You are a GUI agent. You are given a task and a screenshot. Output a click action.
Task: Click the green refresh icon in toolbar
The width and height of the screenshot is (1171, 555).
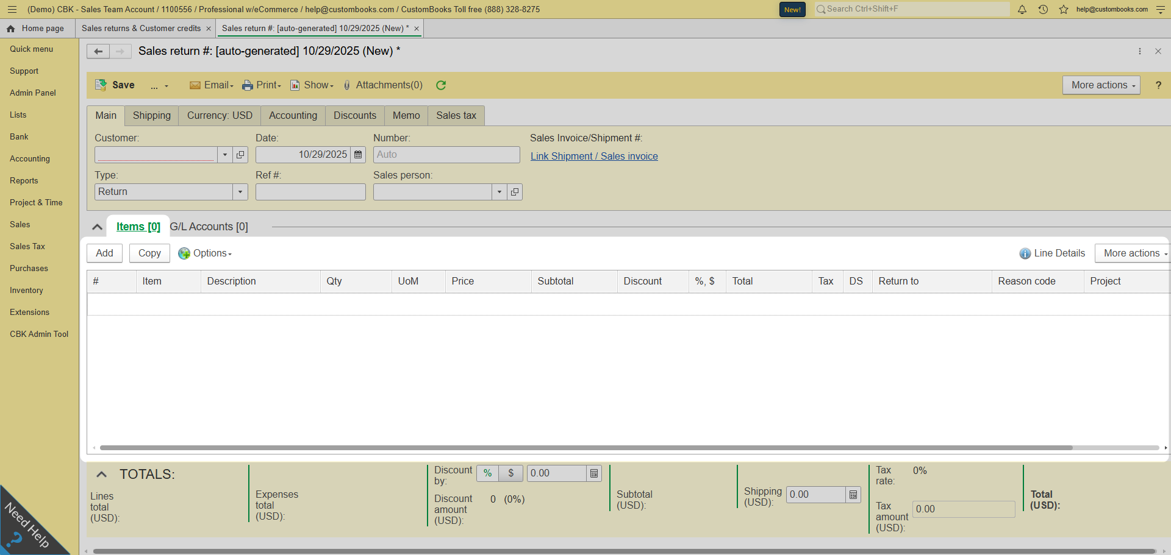(441, 85)
